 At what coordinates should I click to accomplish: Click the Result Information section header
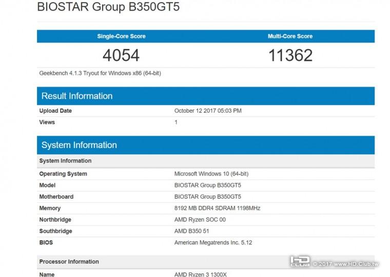coord(77,96)
